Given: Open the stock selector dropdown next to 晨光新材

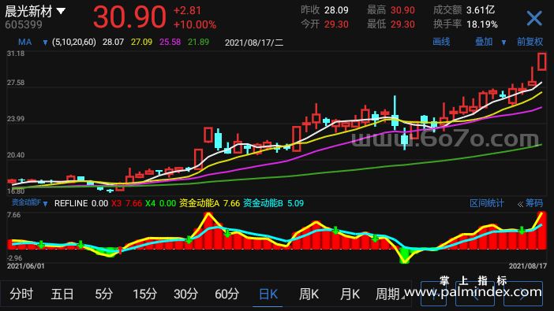Looking at the screenshot, I should 61,11.
